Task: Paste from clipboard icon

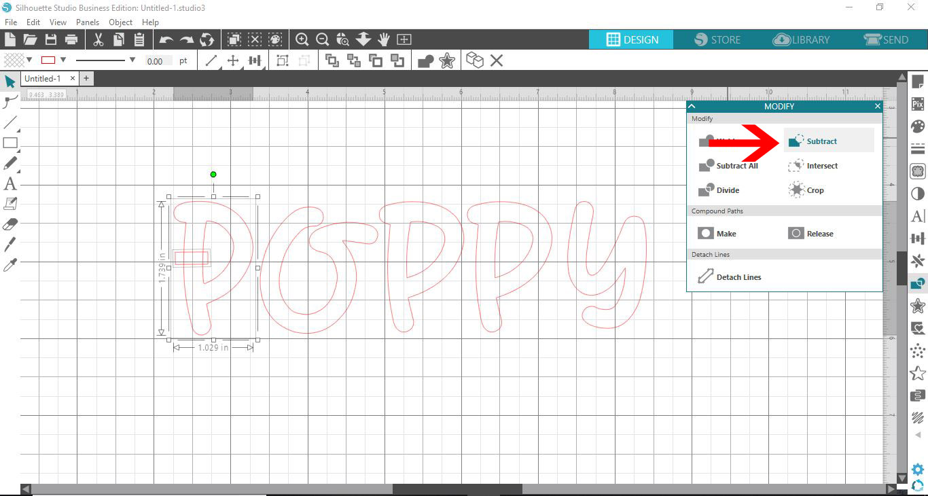Action: [x=139, y=39]
